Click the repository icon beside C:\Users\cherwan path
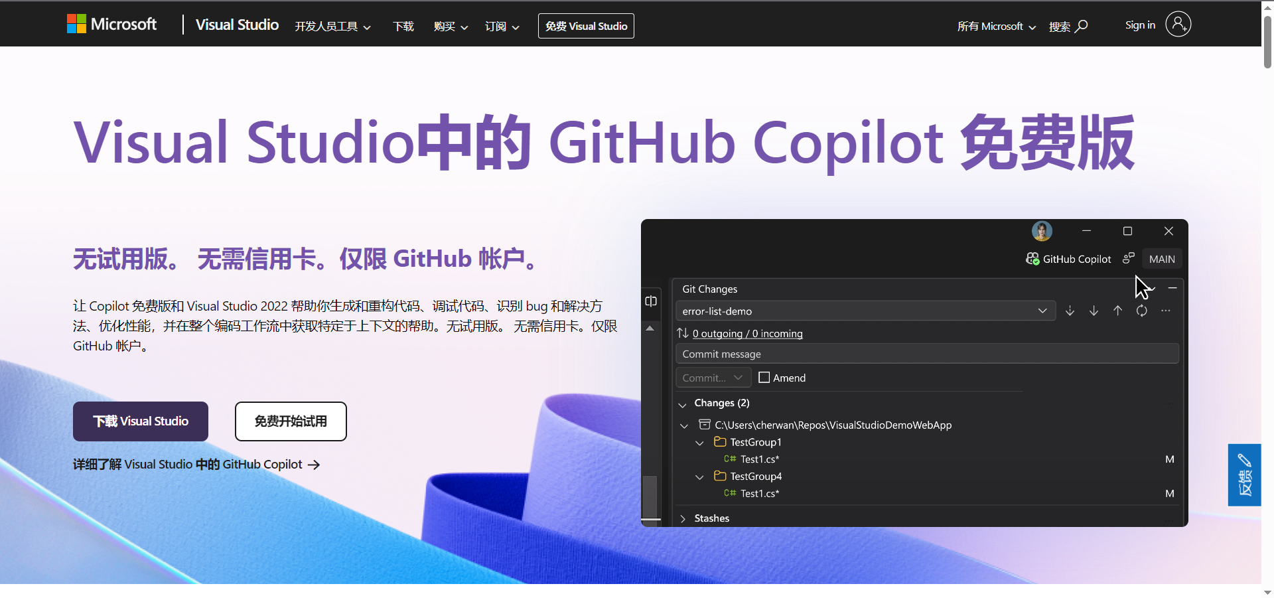 [705, 424]
